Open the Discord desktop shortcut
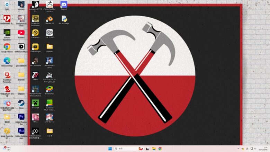Image resolution: width=270 pixels, height=152 pixels. [64, 5]
